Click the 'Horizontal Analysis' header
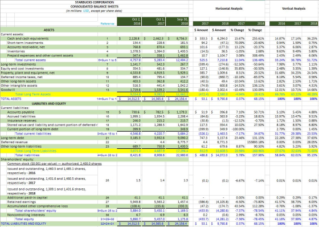This screenshot has height=227, width=319. coord(229,9)
